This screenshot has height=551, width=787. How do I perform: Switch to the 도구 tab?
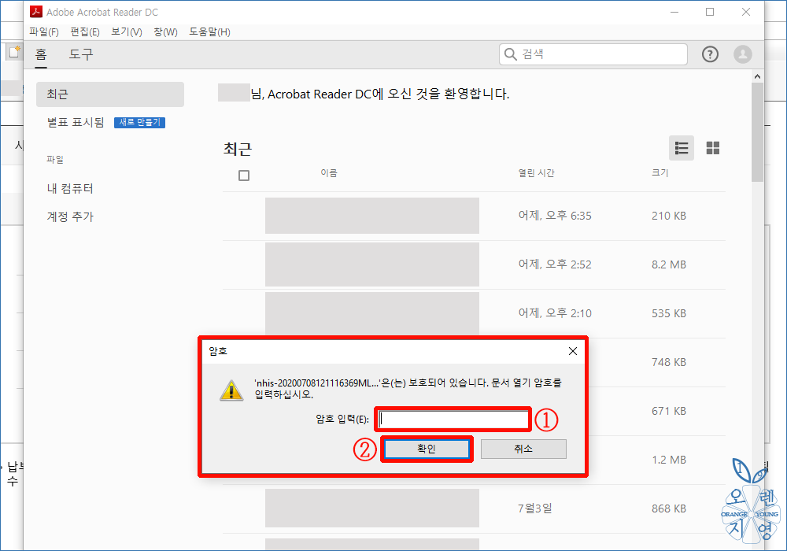click(x=81, y=54)
